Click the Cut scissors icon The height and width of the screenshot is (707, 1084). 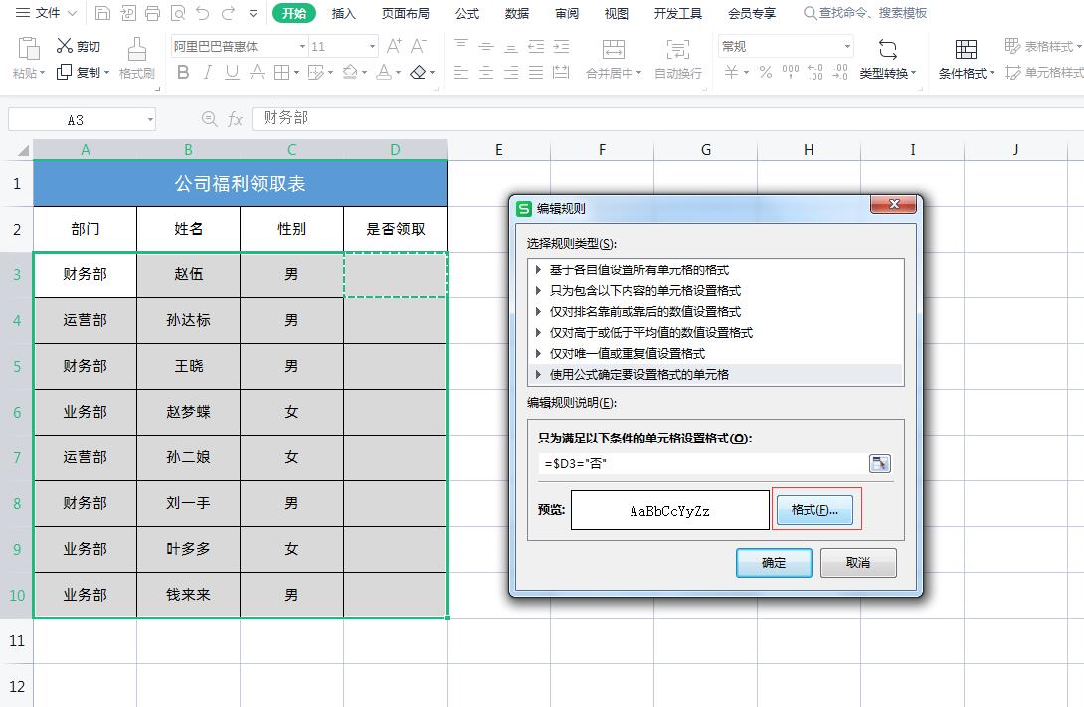pos(65,46)
